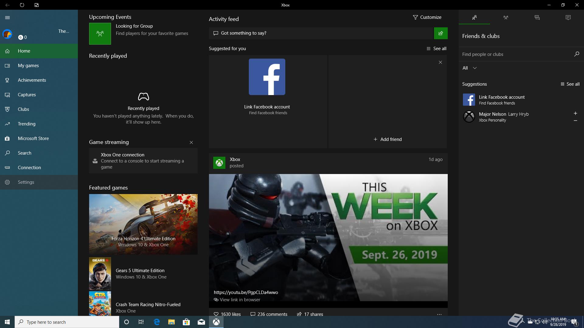Click Find people or clubs search field
The height and width of the screenshot is (328, 584).
coord(516,54)
